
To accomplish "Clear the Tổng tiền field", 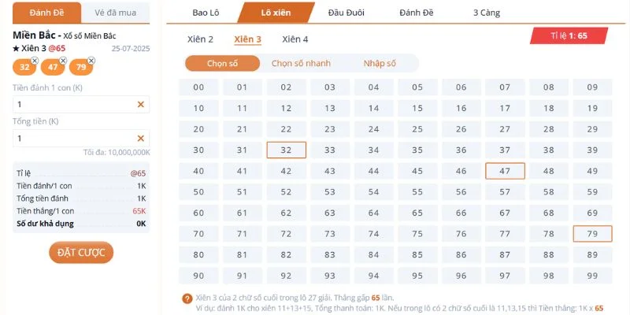I will (x=141, y=139).
